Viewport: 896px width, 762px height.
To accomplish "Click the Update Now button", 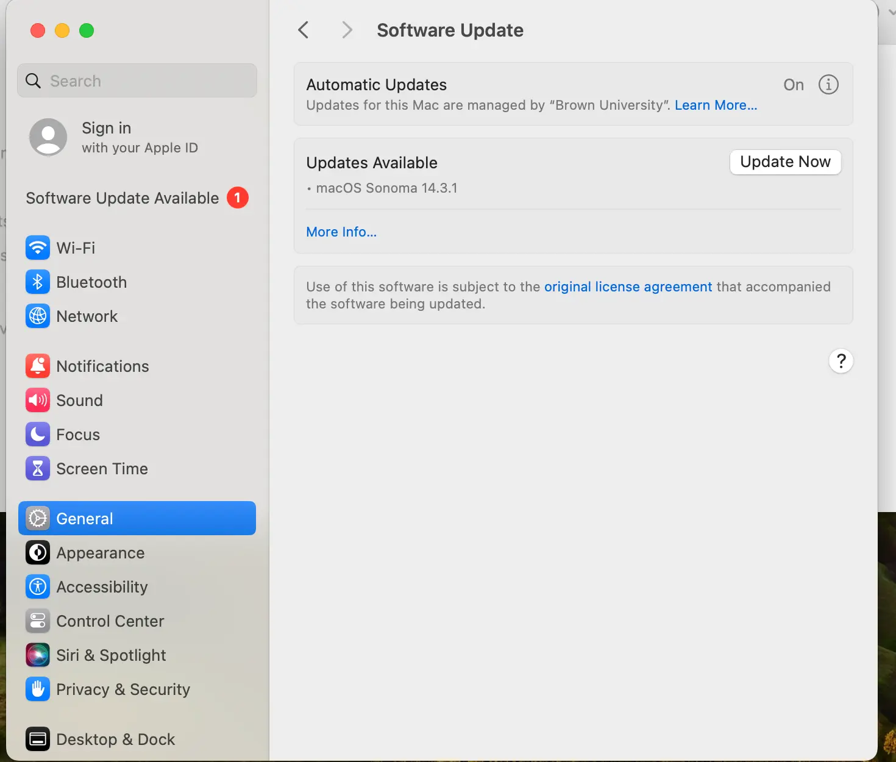I will tap(786, 162).
